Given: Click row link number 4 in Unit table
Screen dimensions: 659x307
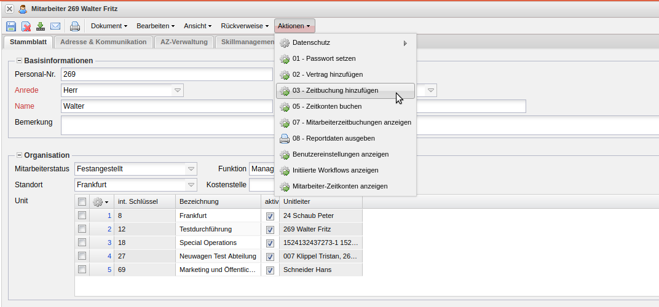Looking at the screenshot, I should click(x=109, y=256).
